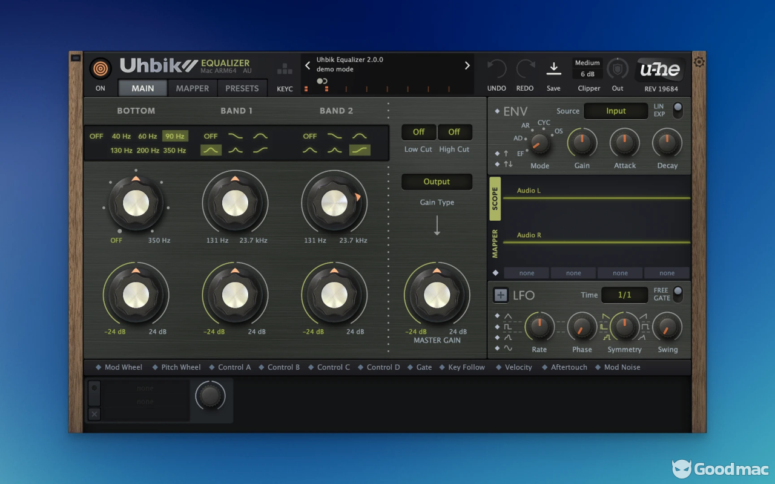Open the Output gain type dropdown
Screen dimensions: 775x484
[x=437, y=181]
